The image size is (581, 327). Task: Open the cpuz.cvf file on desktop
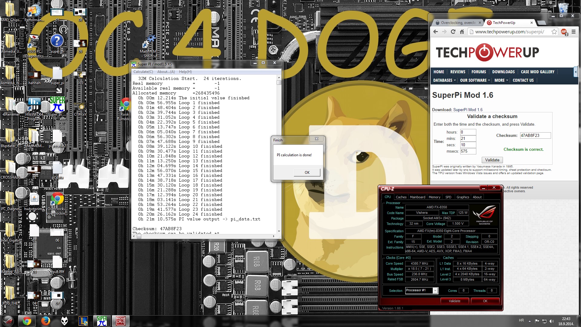(57, 264)
